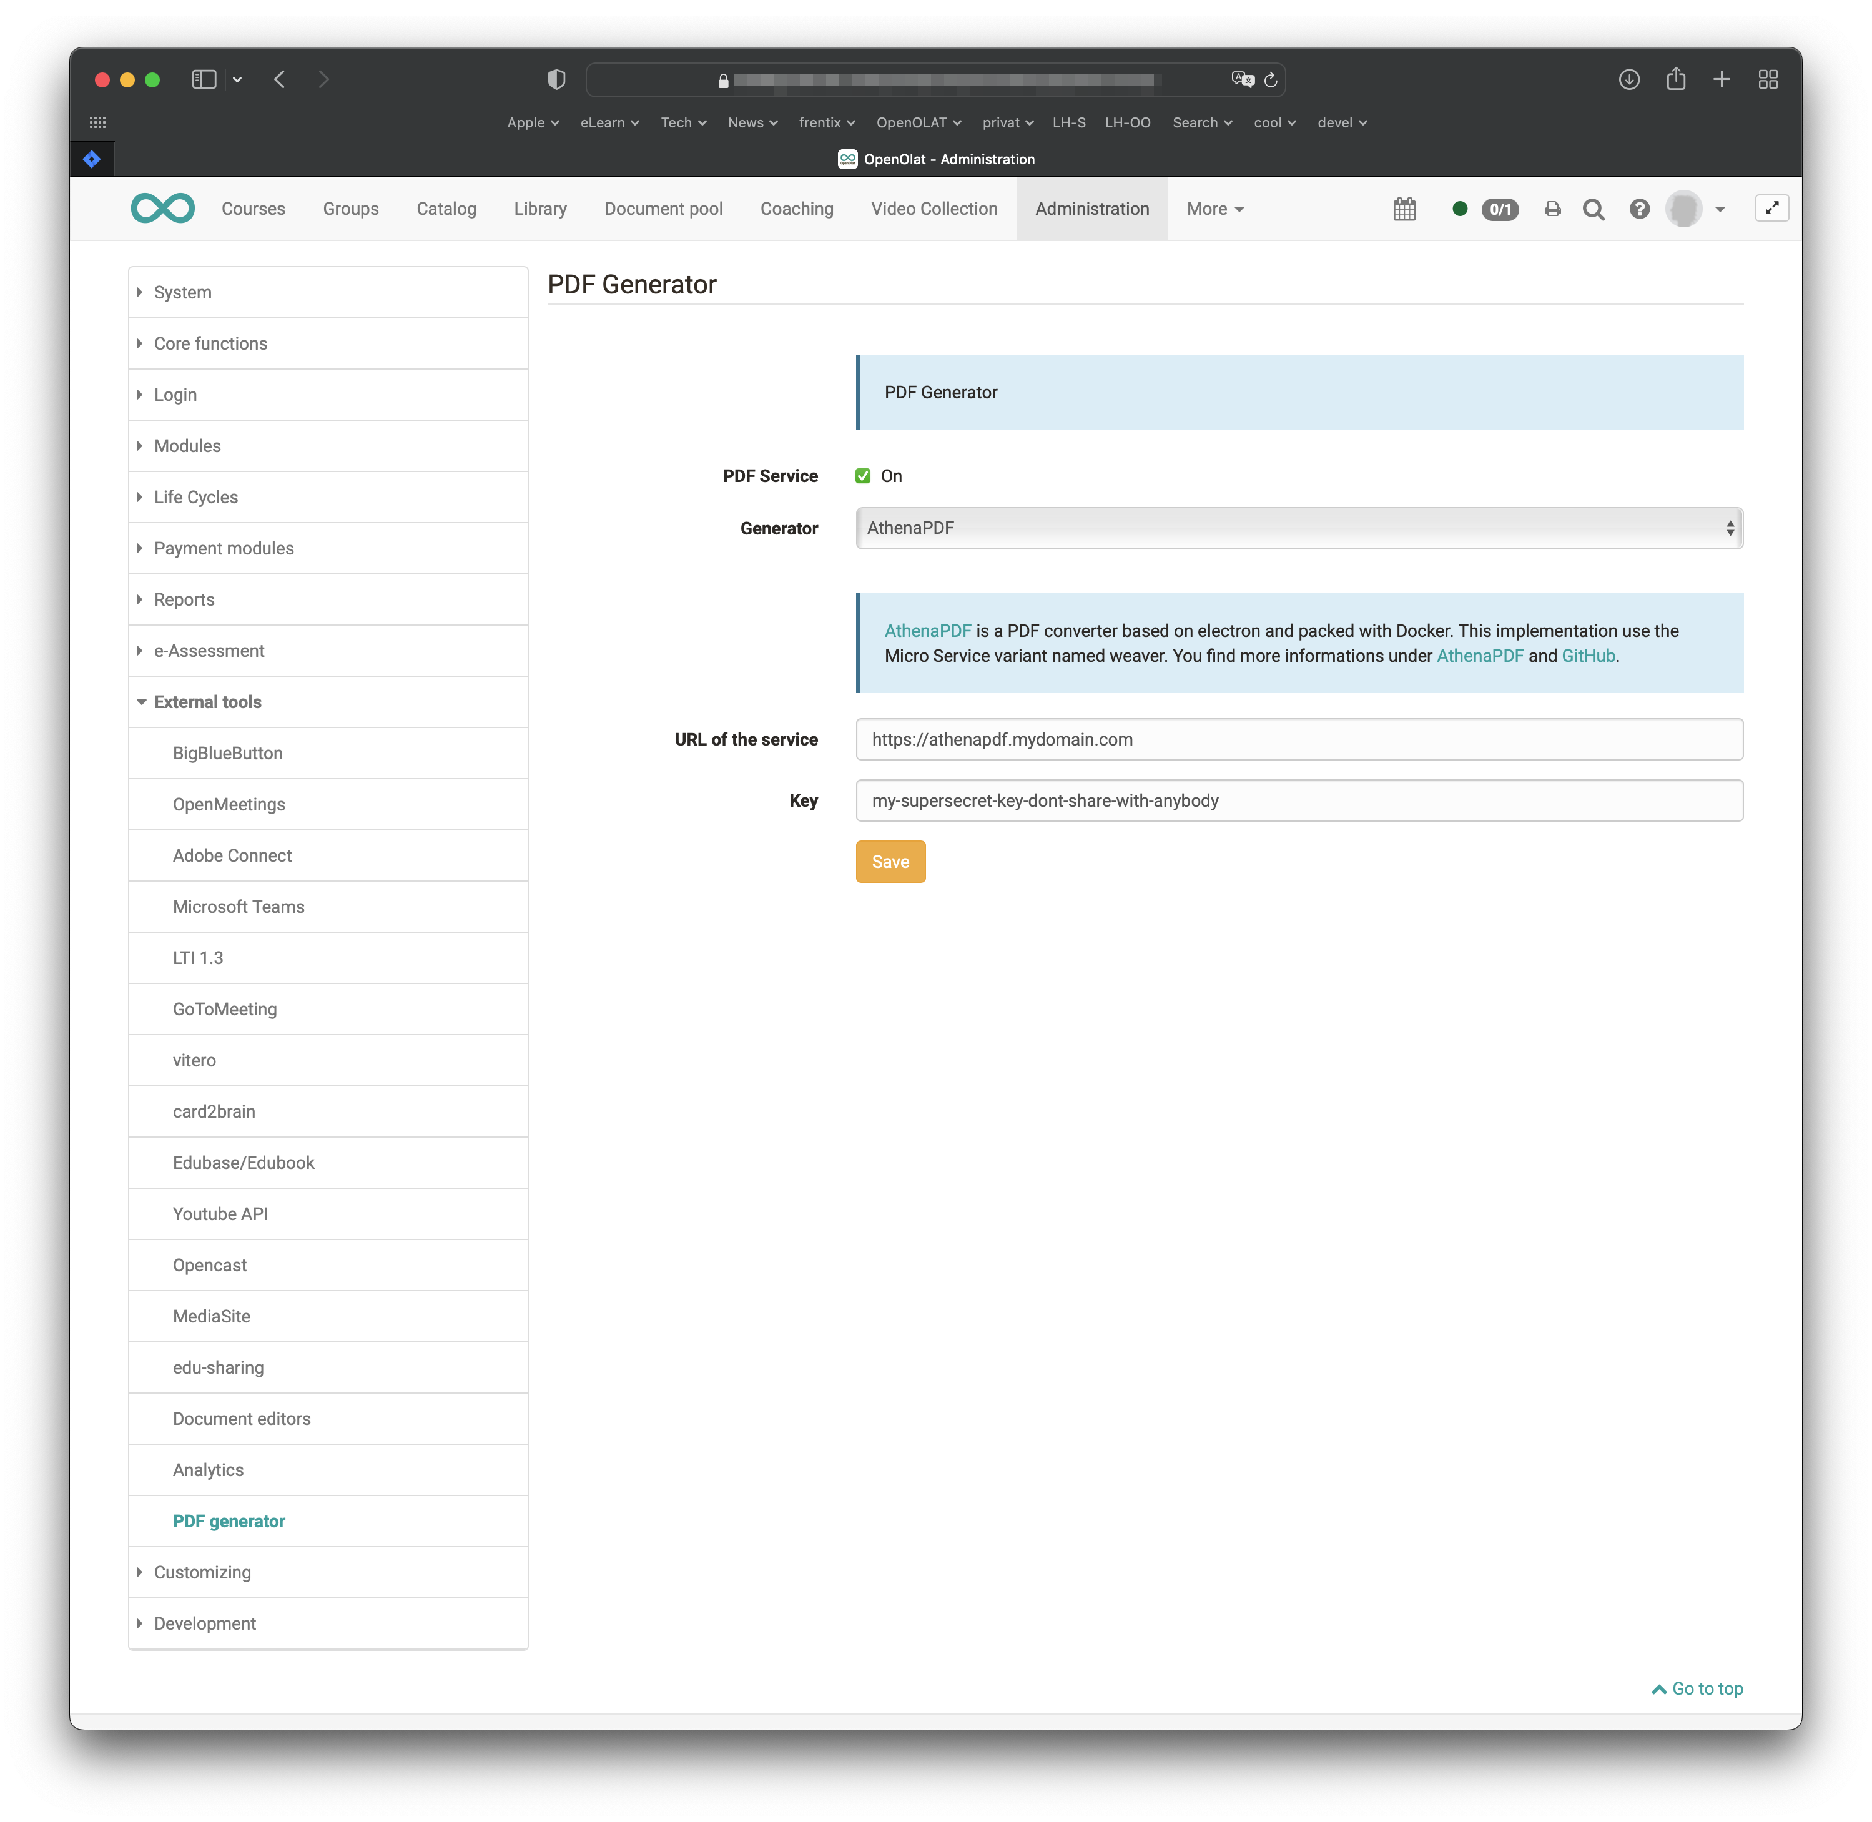
Task: Open the search magnifier icon
Action: [1594, 209]
